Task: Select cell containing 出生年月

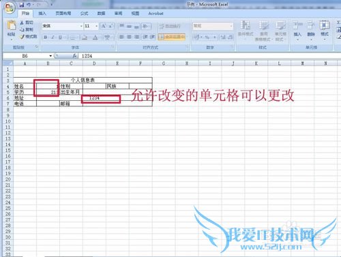Action: click(x=71, y=92)
